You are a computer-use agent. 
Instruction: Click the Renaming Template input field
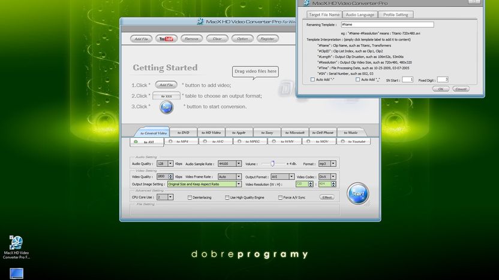click(x=387, y=25)
